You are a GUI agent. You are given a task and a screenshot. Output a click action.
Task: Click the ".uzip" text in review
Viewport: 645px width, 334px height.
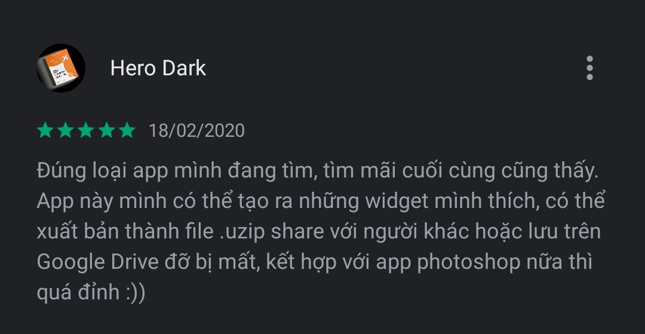point(241,232)
